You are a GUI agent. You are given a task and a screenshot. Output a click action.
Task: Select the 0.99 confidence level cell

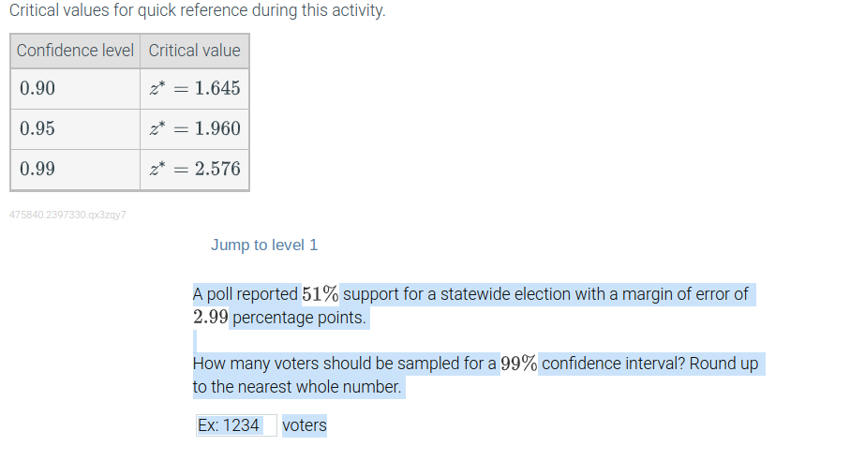(75, 169)
